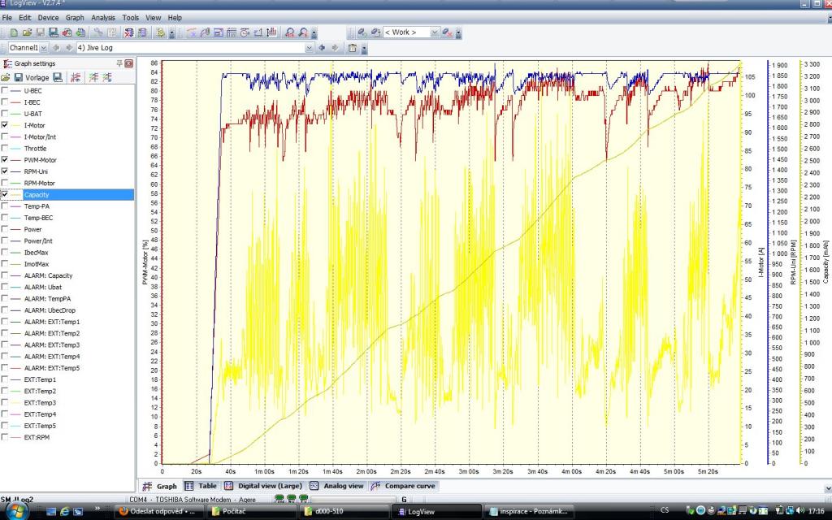The image size is (832, 520).
Task: Toggle the Throttle curve checkbox
Action: 6,149
